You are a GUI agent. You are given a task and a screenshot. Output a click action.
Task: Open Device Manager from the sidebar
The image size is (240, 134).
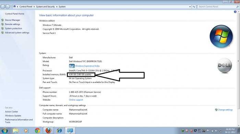(x=13, y=20)
